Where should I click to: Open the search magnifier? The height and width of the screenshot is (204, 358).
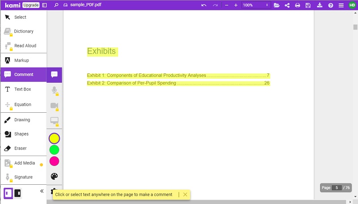click(56, 5)
